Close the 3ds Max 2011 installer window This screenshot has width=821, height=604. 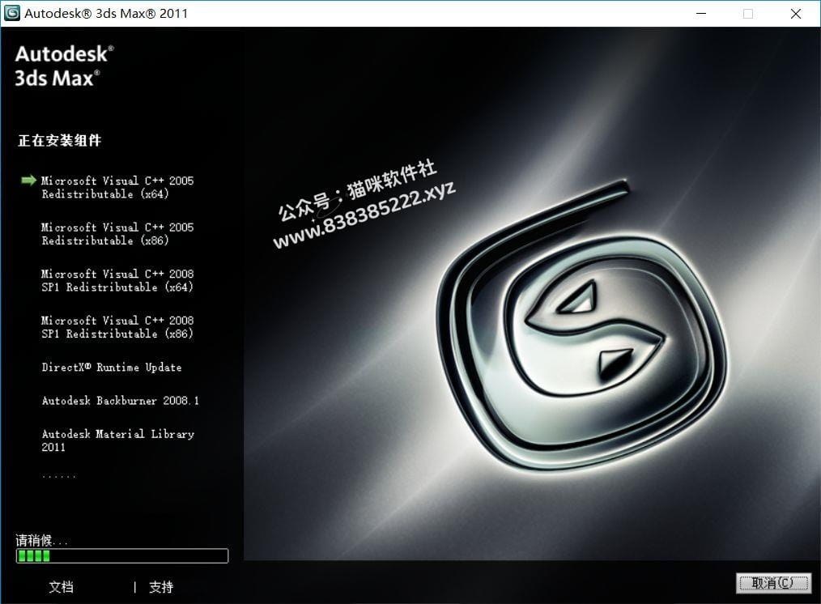pyautogui.click(x=796, y=14)
